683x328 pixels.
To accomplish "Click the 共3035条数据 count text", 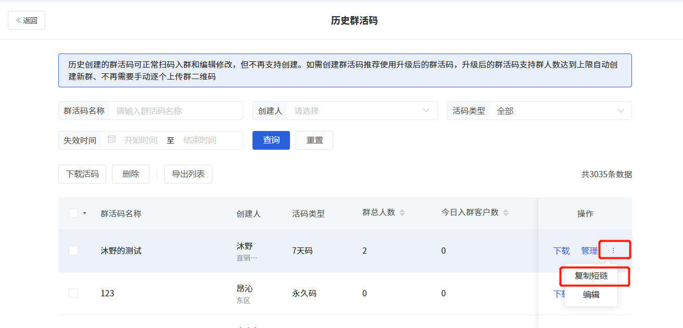I will click(x=606, y=174).
